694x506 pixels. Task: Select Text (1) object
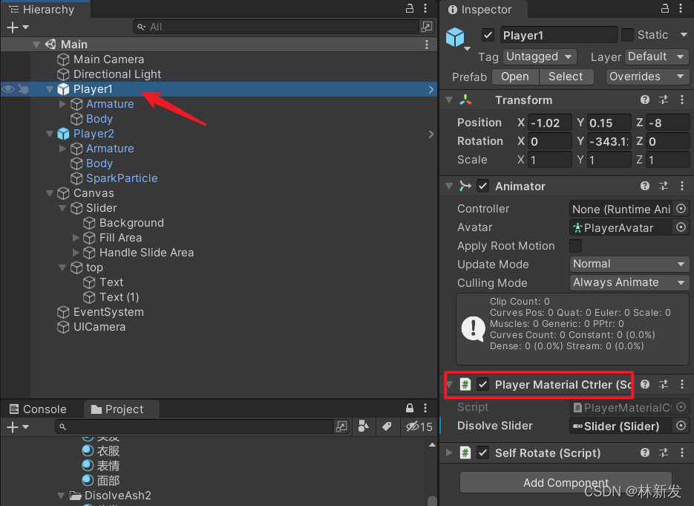[x=119, y=297]
